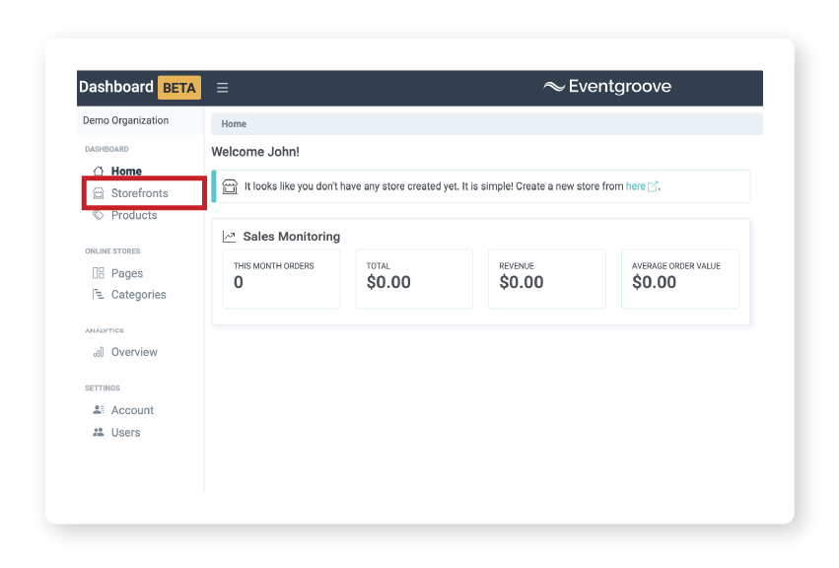Click the AVERAGE ORDER VALUE card
This screenshot has height=568, width=839.
coord(679,279)
